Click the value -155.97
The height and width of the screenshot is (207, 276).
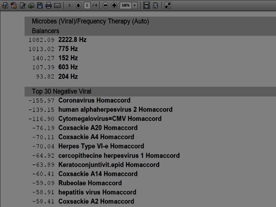point(41,101)
